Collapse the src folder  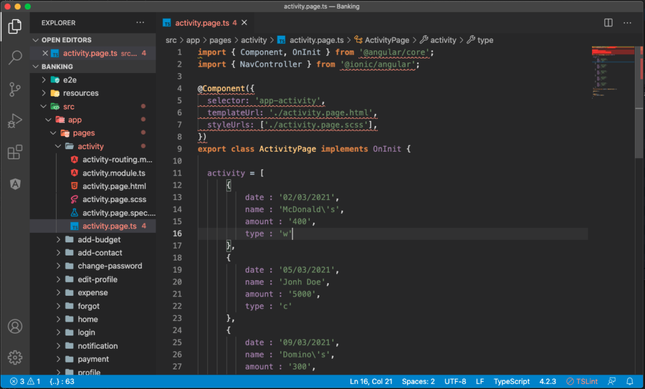click(43, 106)
